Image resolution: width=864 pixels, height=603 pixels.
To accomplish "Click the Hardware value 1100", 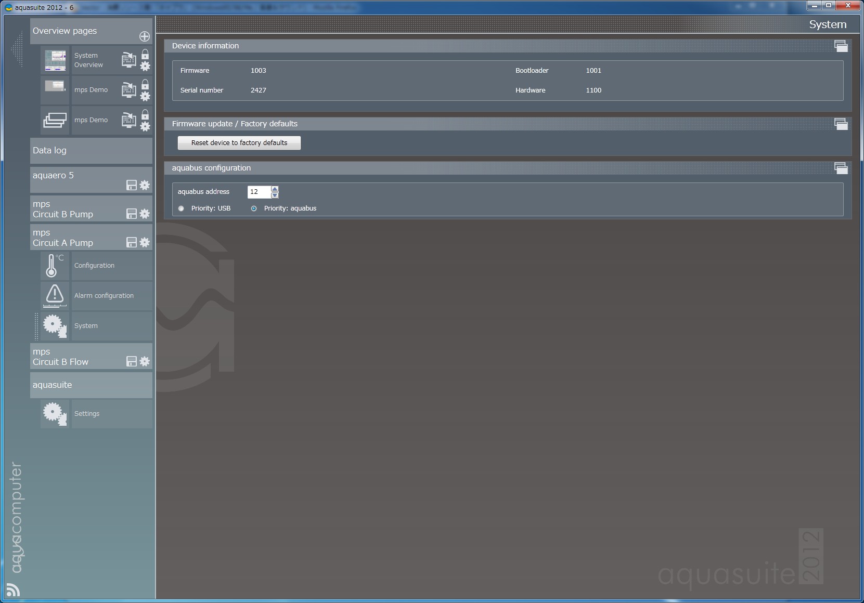I will [594, 90].
